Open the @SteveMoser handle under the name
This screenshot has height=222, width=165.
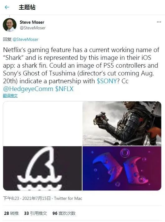(33, 28)
